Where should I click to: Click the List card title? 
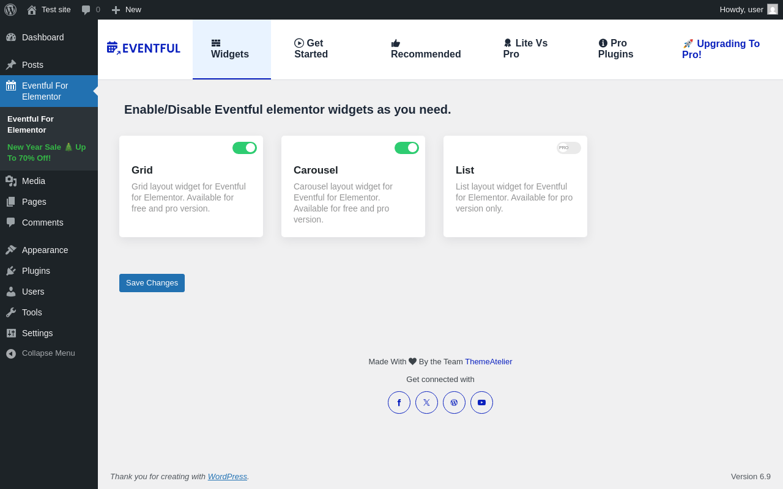(465, 171)
